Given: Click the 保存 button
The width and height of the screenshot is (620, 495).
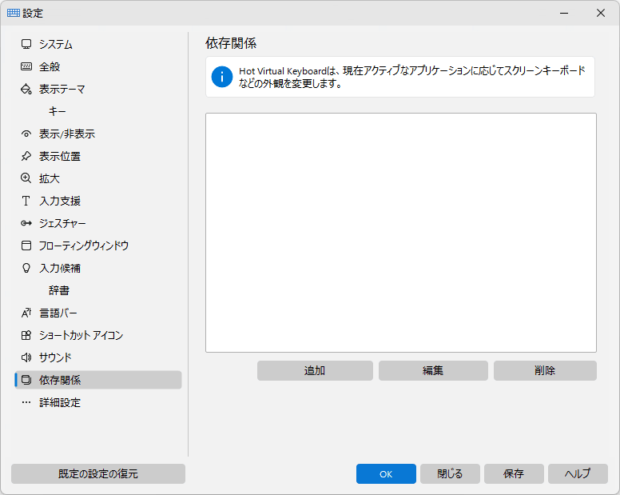Looking at the screenshot, I should [x=514, y=473].
